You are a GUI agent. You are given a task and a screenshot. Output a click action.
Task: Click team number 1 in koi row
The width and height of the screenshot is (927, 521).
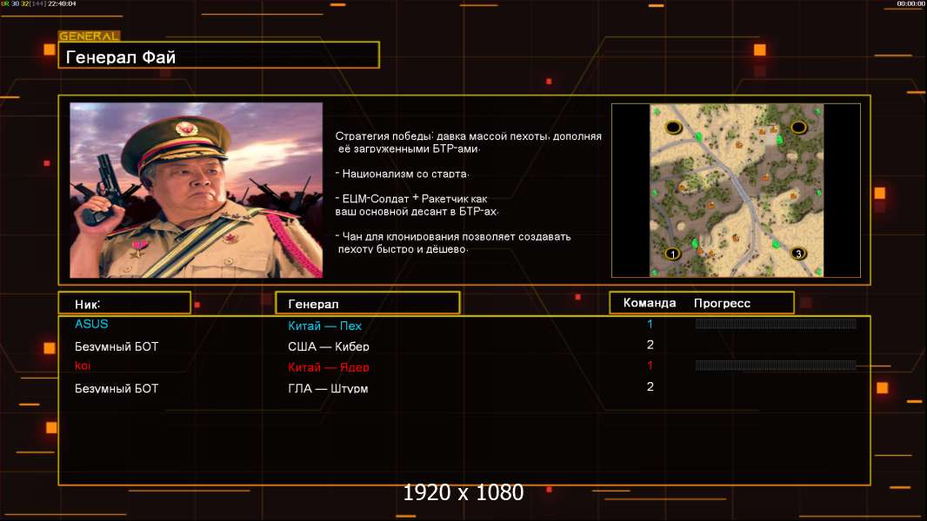pos(650,366)
